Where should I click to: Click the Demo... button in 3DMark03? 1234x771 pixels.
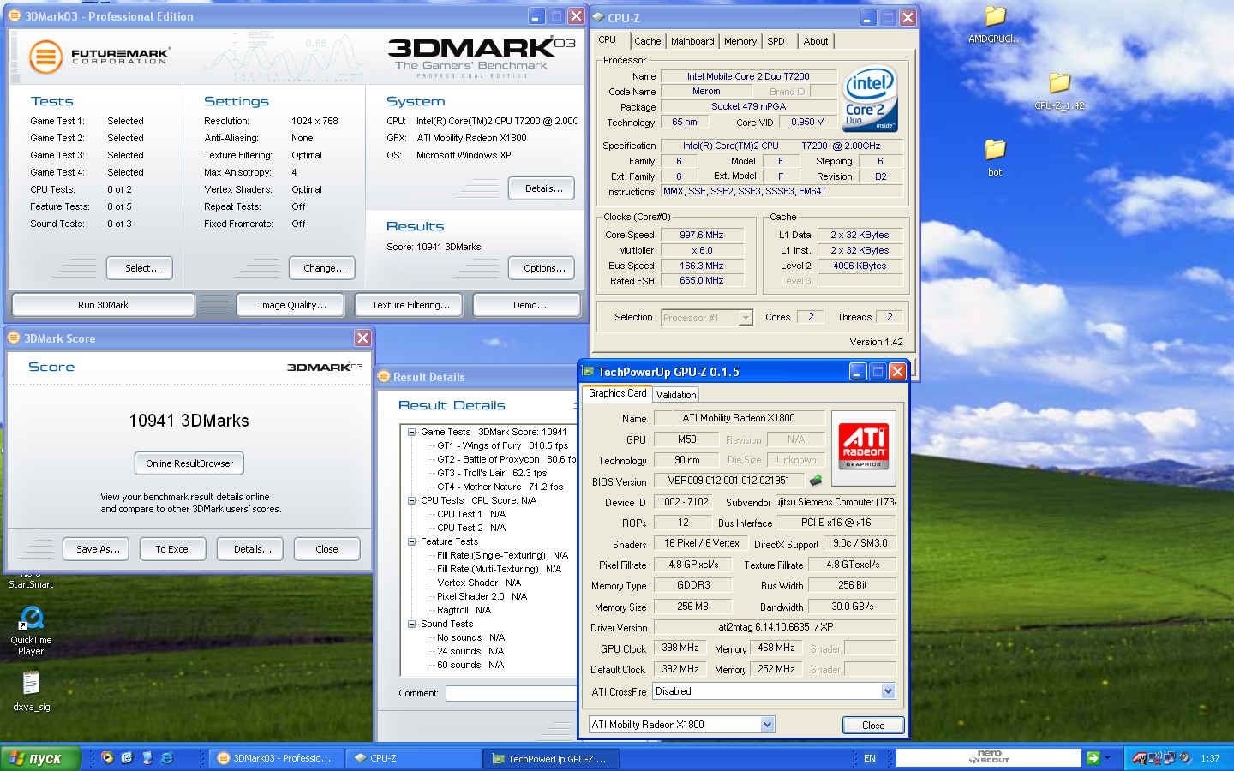(x=527, y=305)
